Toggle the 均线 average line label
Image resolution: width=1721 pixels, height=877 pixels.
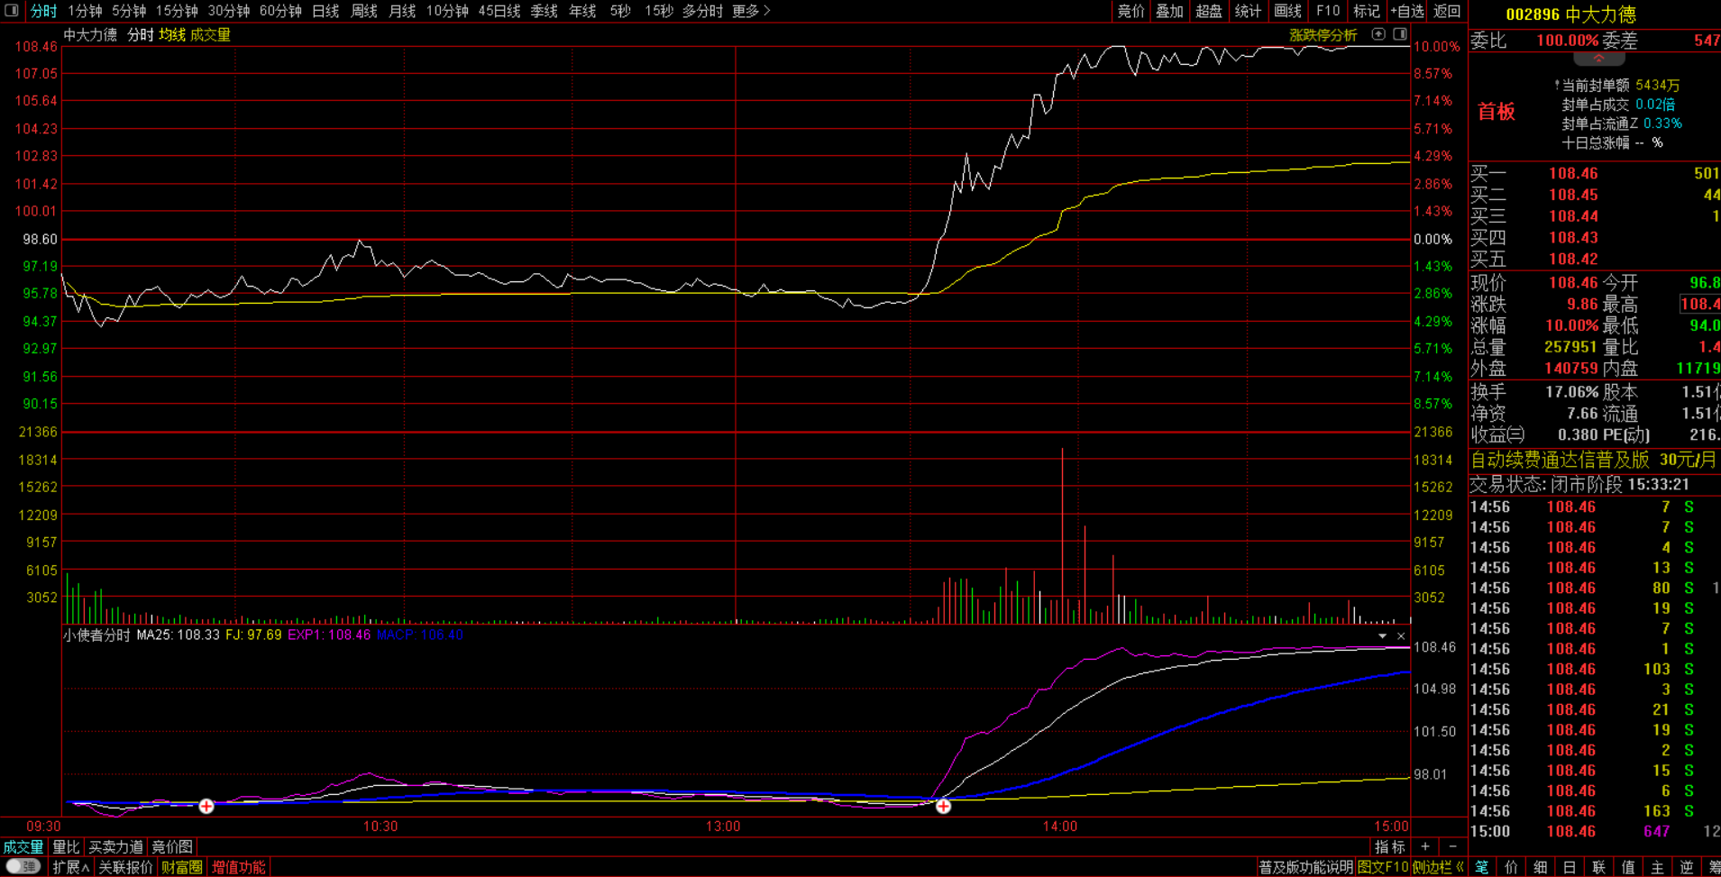(172, 35)
